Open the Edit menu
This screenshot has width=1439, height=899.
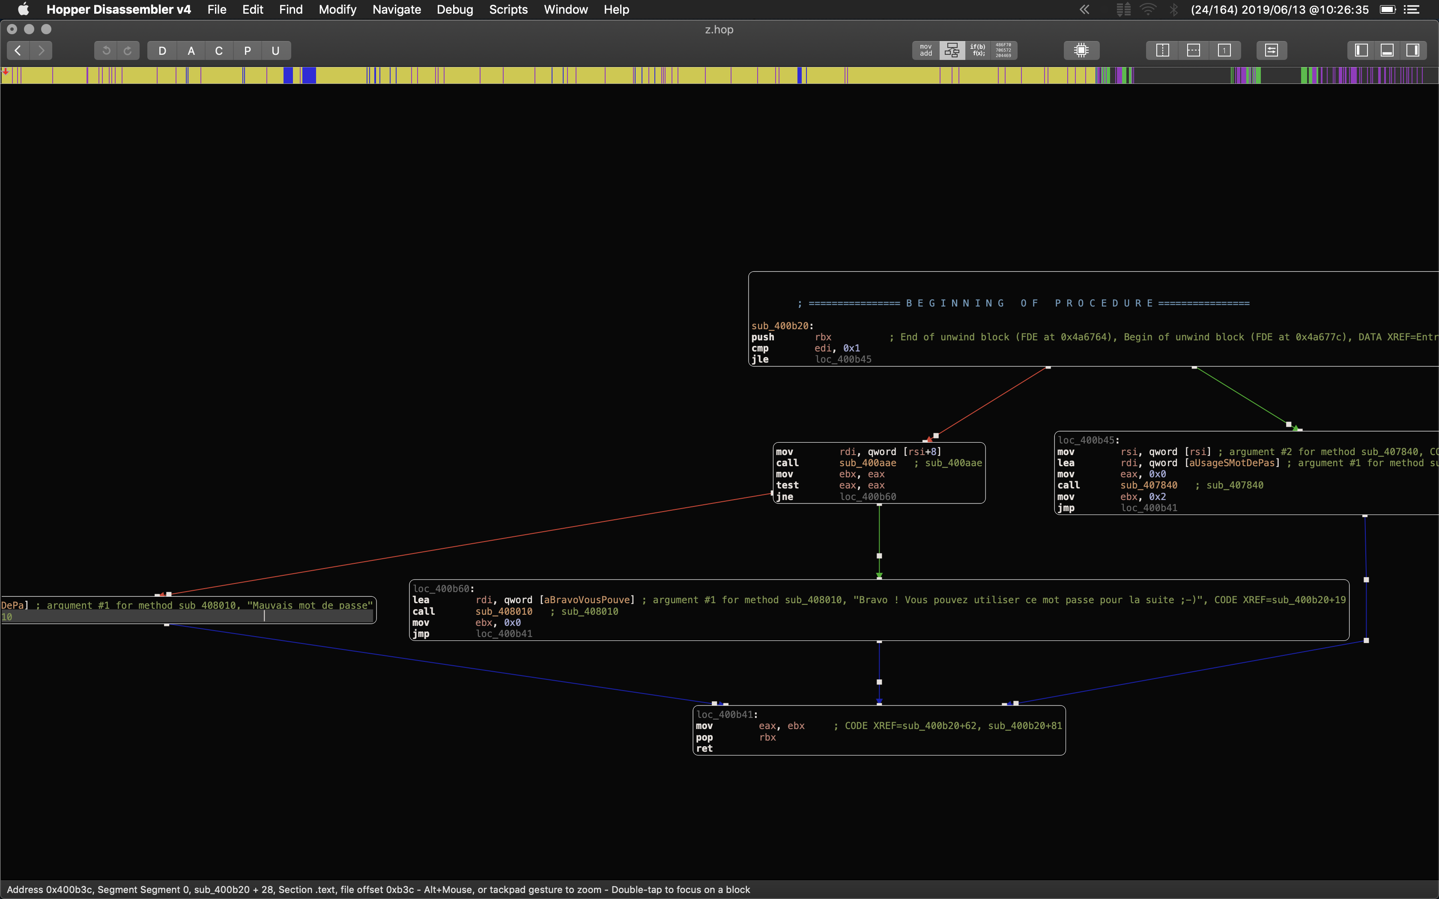253,9
